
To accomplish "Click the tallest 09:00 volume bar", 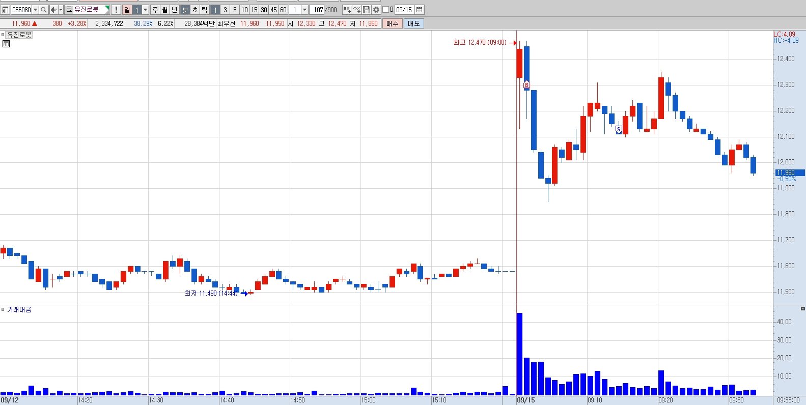I will point(519,354).
